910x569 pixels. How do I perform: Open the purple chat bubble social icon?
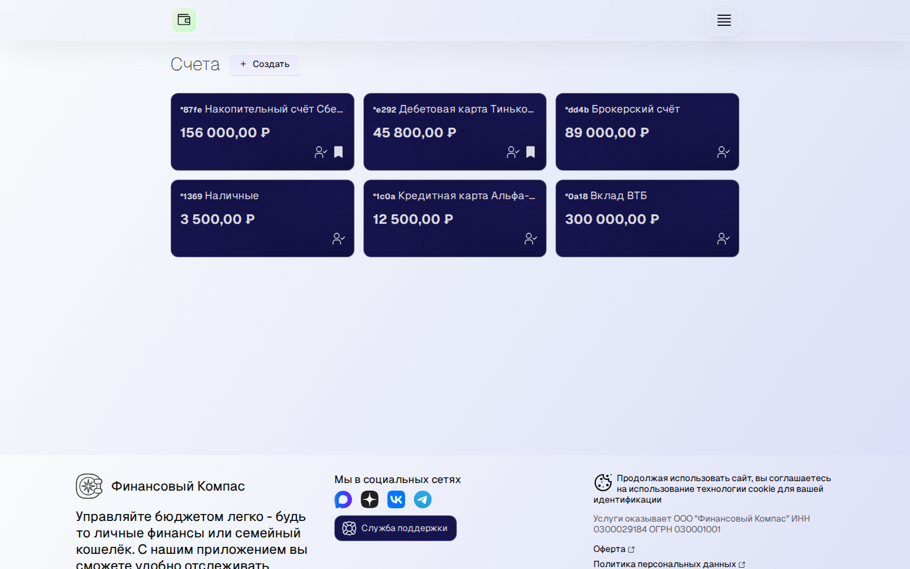point(343,499)
